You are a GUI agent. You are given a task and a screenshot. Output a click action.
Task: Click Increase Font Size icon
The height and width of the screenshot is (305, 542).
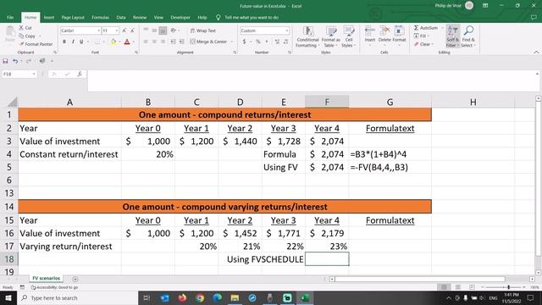click(124, 30)
